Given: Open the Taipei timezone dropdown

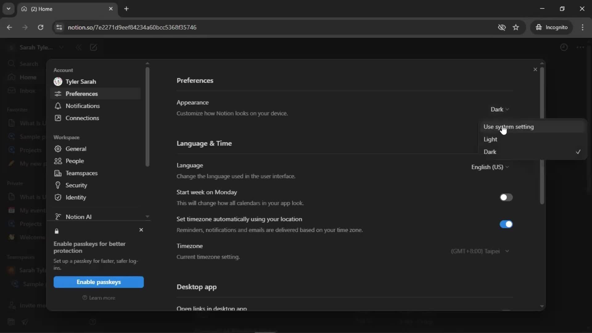Looking at the screenshot, I should pos(480,251).
